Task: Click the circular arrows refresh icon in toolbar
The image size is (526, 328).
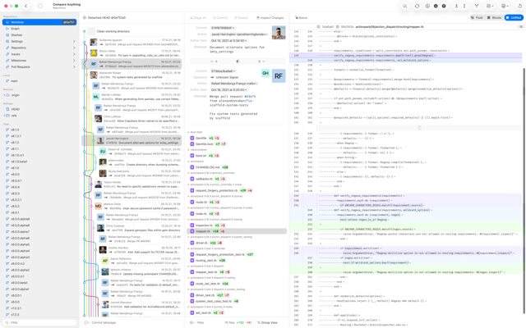Action: click(x=417, y=6)
